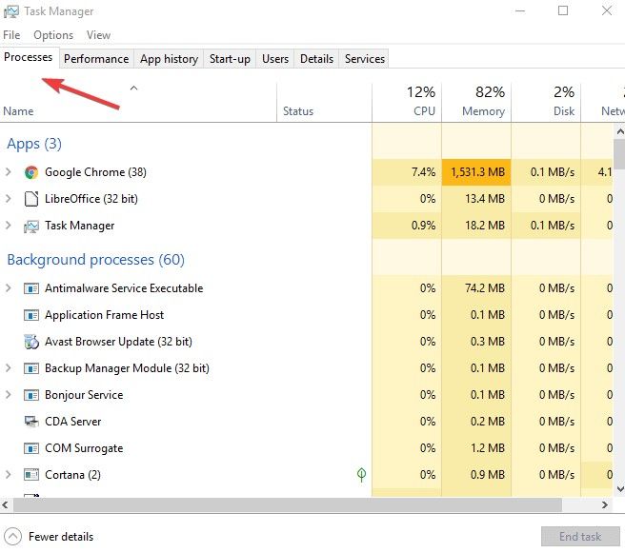Select the Google Chrome (38) name
625x553 pixels.
pos(95,172)
